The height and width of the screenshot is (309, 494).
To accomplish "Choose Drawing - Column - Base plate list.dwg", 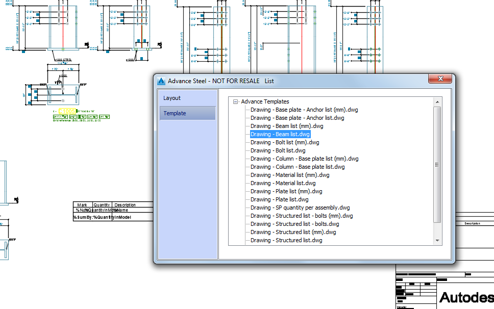I will (298, 167).
